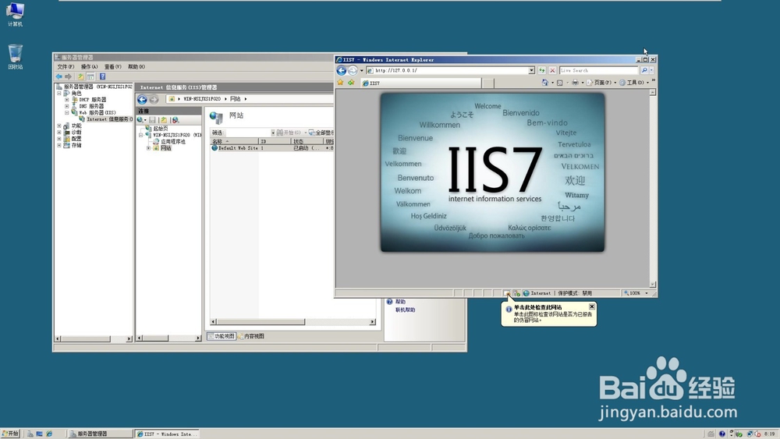Click the 联机帮助 link
This screenshot has height=439, width=780.
click(x=405, y=310)
